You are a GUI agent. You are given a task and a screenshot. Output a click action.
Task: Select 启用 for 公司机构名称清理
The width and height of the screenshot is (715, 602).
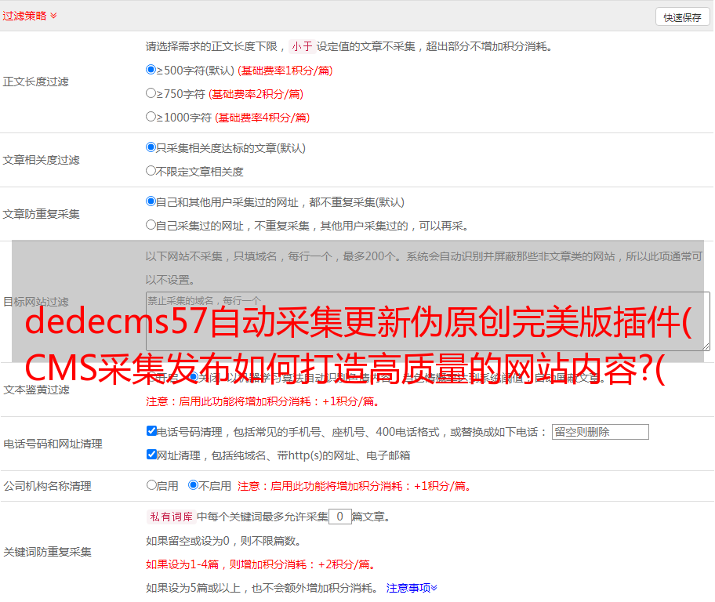[151, 484]
